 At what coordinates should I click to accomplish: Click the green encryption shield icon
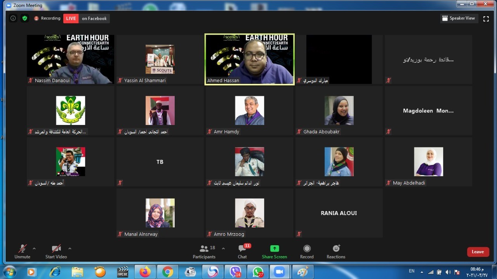tap(24, 18)
